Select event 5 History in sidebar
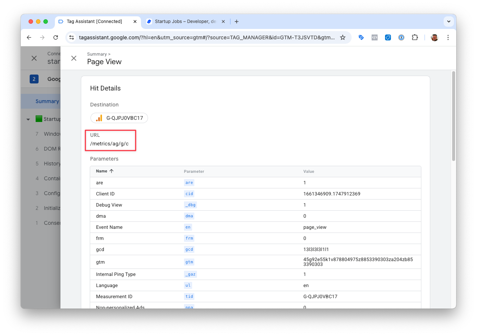Image resolution: width=477 pixels, height=336 pixels. tap(40, 164)
